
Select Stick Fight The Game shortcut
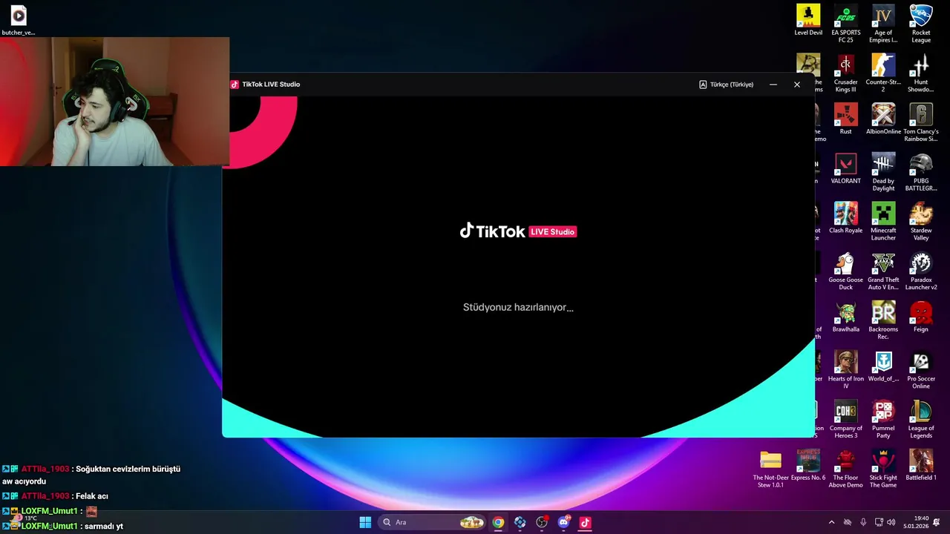coord(883,469)
